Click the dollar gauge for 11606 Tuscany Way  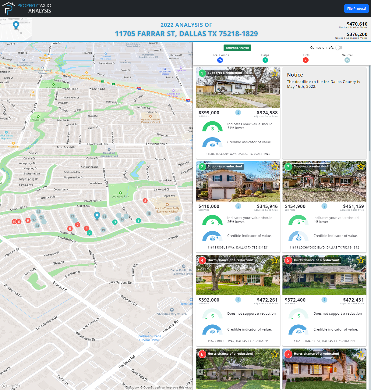[x=213, y=127]
